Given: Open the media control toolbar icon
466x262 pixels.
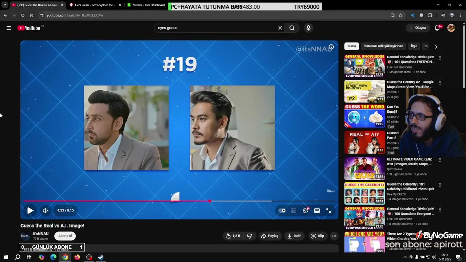Looking at the screenshot, I should pos(443,15).
